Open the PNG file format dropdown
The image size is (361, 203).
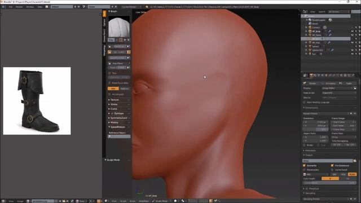(316, 174)
